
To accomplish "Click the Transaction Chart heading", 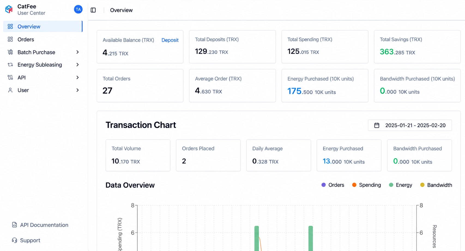I will pos(141,125).
